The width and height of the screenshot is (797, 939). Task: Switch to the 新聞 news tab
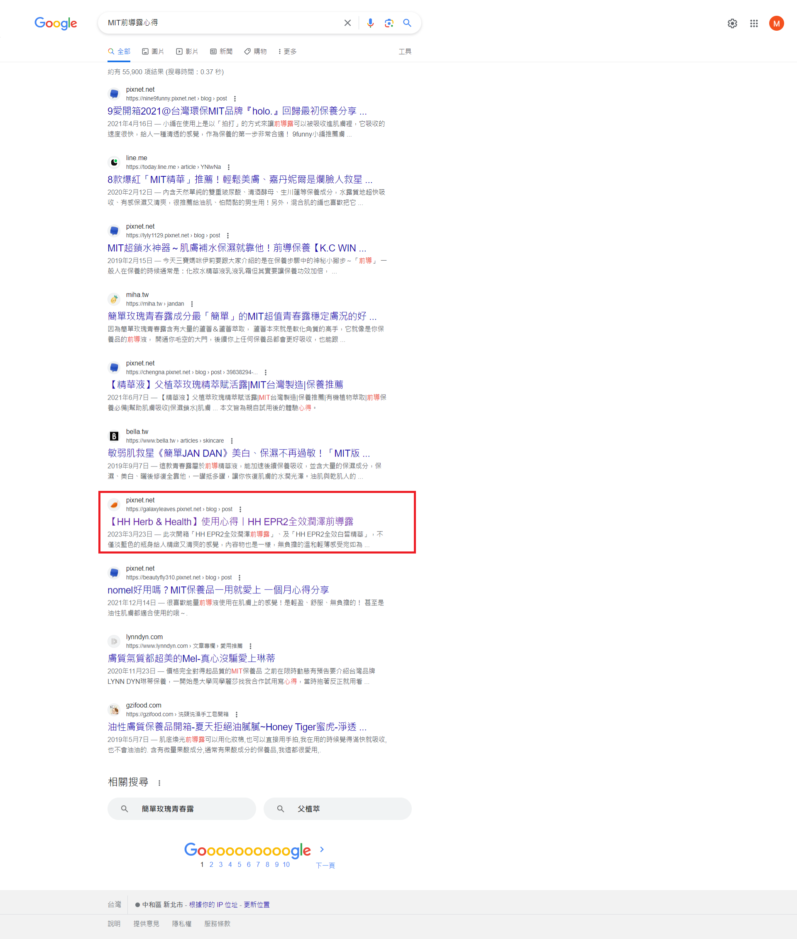(x=221, y=51)
